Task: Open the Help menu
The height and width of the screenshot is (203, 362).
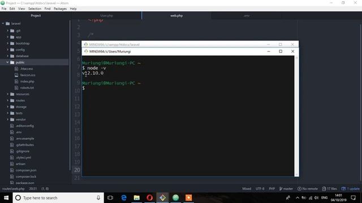Action: click(x=73, y=9)
